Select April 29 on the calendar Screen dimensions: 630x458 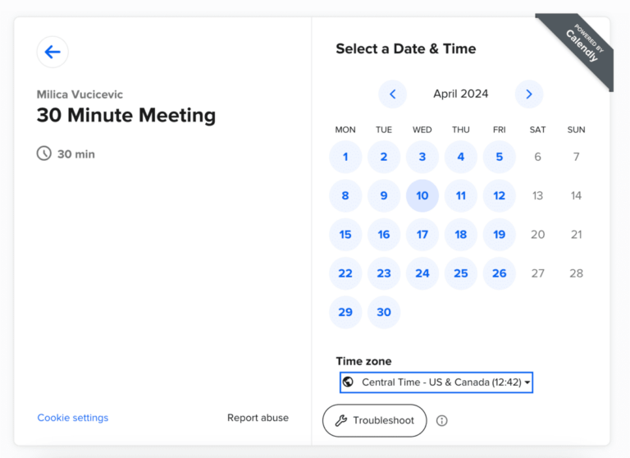click(345, 313)
